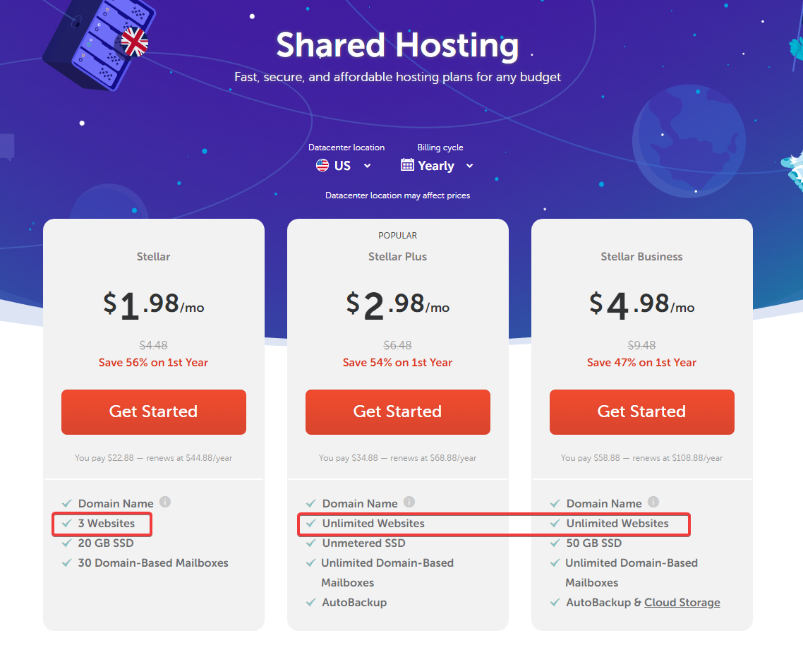The image size is (803, 650).
Task: Click the calendar icon beside Billing cycle
Action: click(407, 164)
